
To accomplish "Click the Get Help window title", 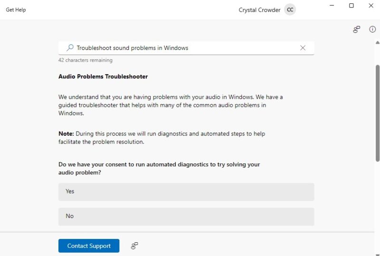I will 16,9.
